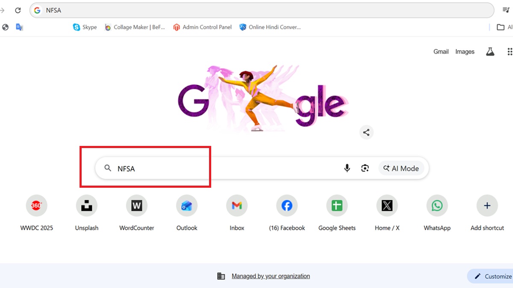
Task: Click Managed by your organization link
Action: (x=271, y=276)
